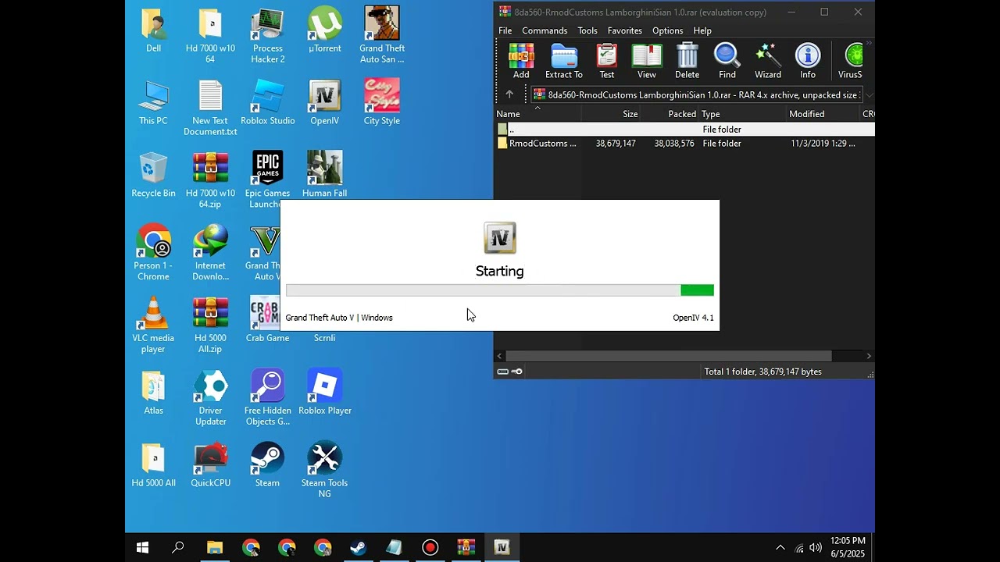Viewport: 1000px width, 562px height.
Task: Open the Commands menu in WinRAR
Action: tap(545, 30)
